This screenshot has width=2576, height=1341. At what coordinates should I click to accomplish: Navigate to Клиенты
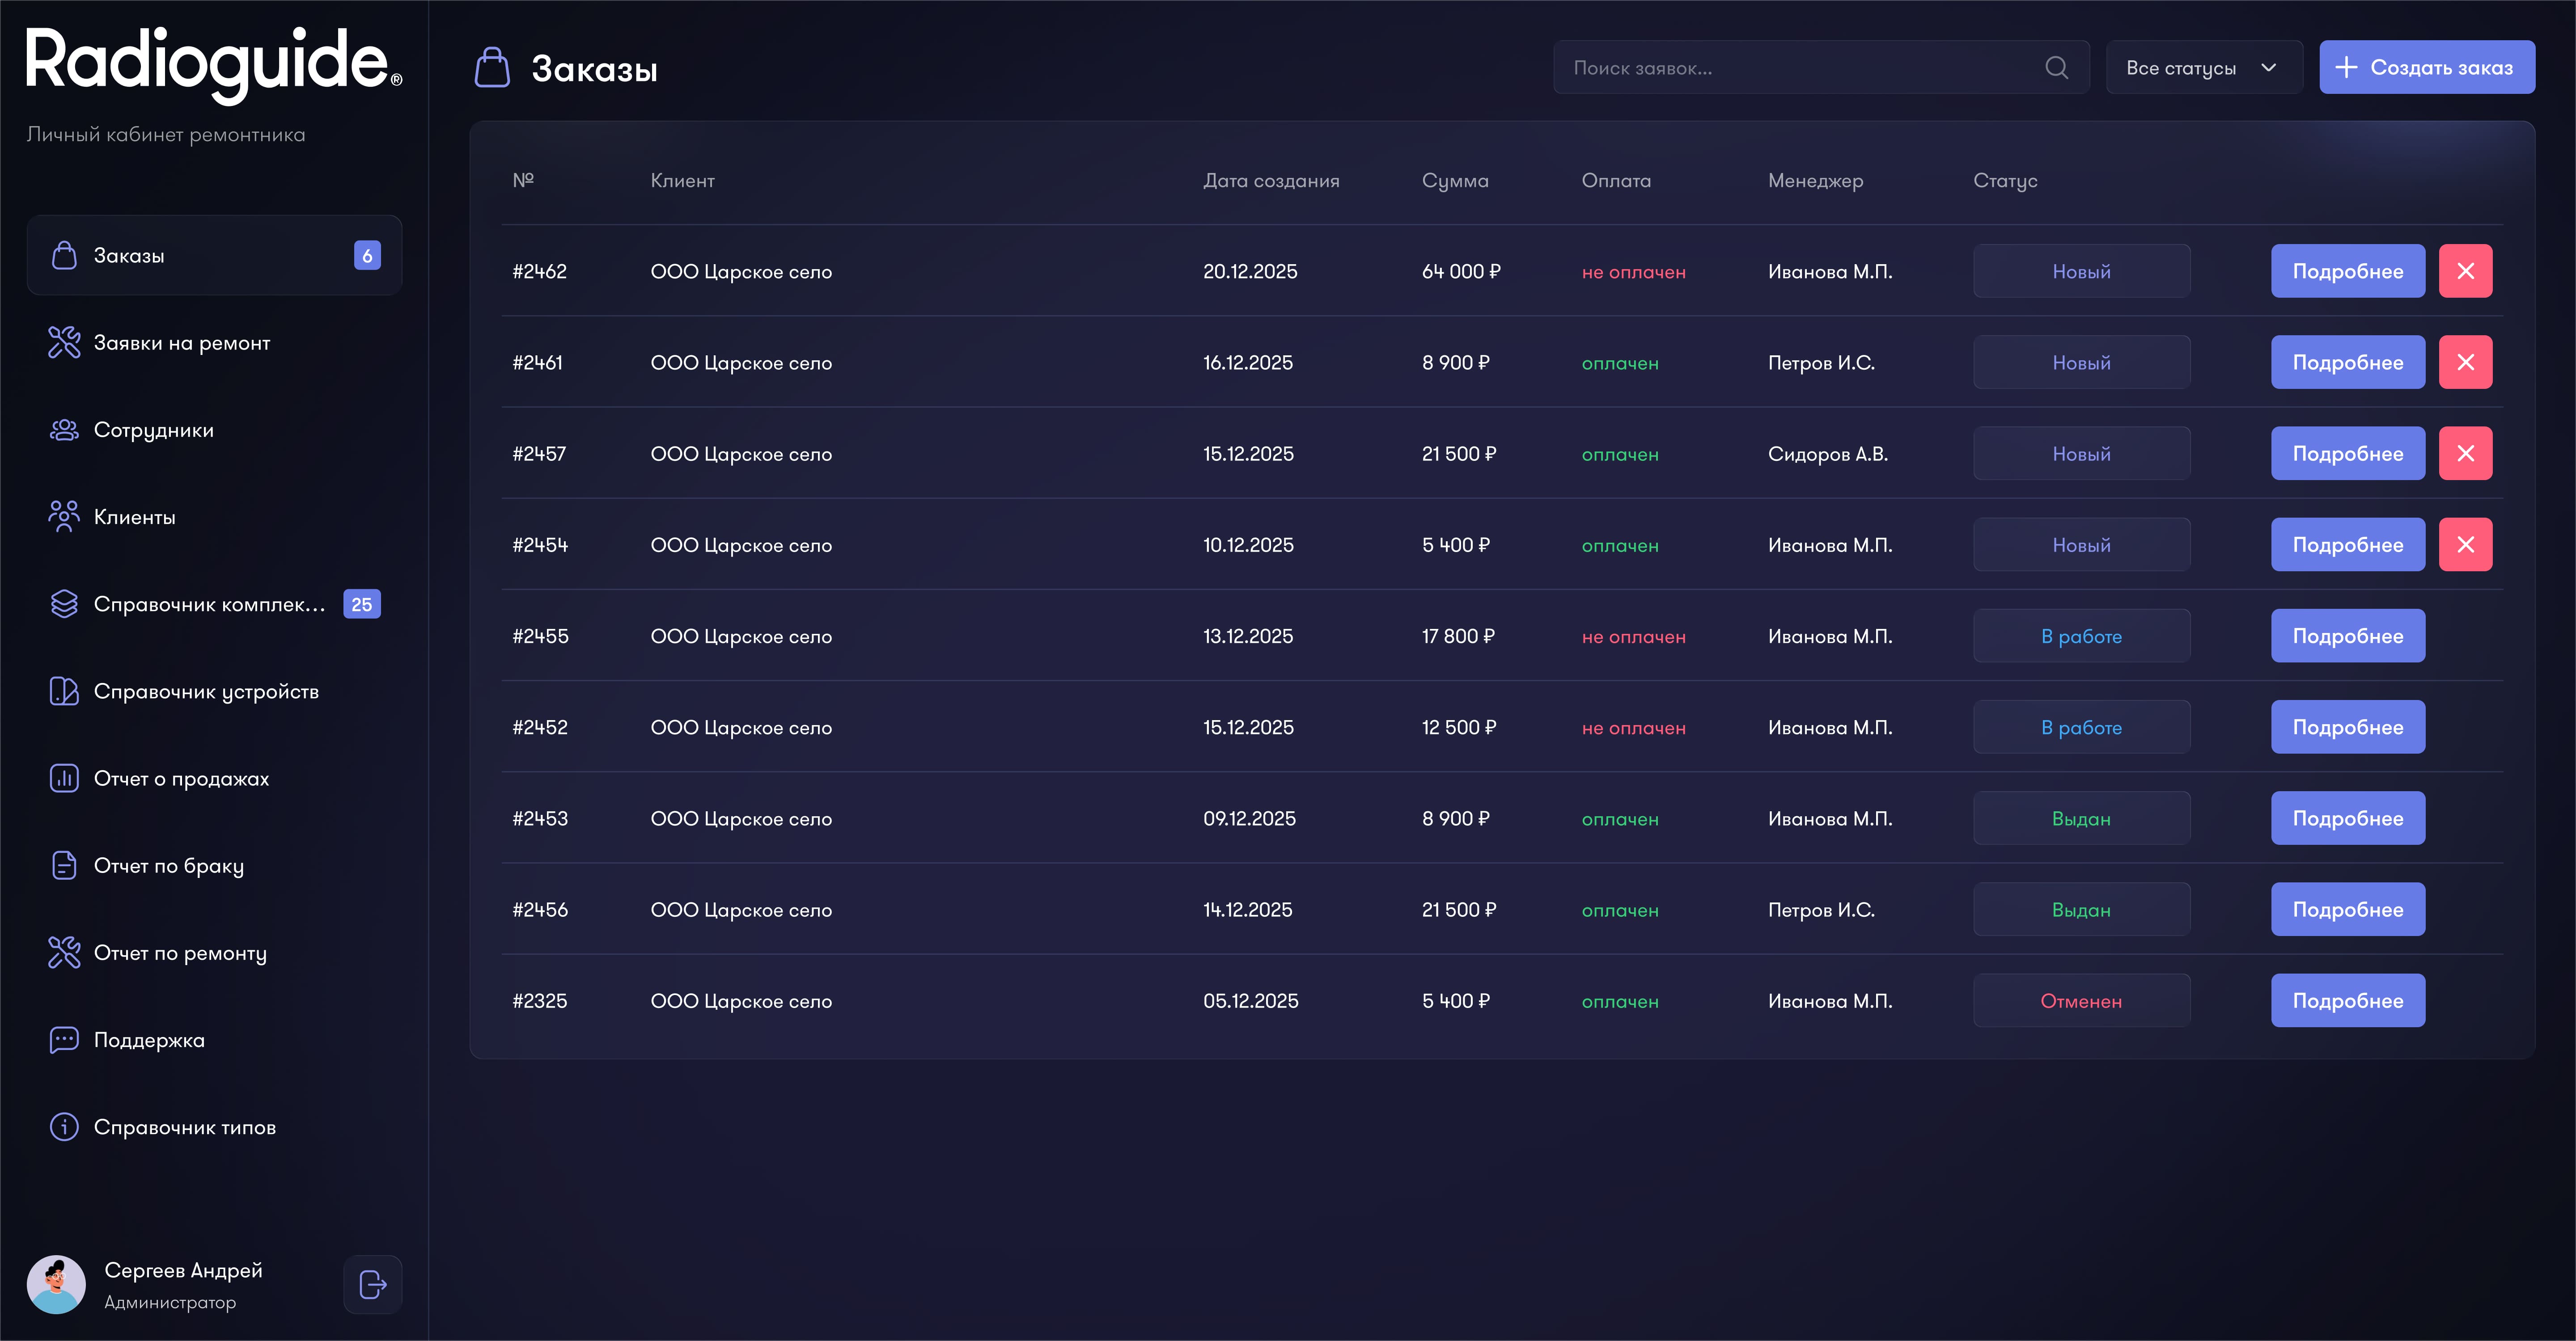[214, 517]
